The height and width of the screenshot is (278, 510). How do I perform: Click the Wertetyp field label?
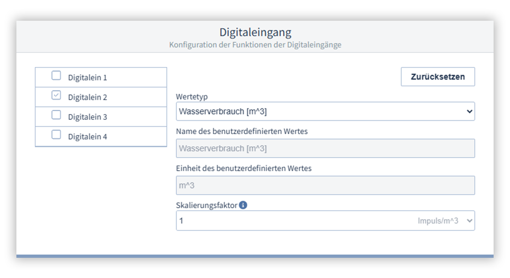point(192,96)
